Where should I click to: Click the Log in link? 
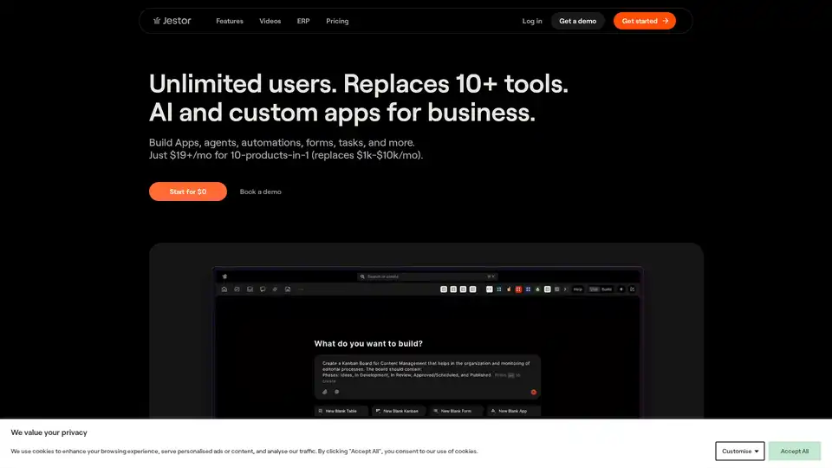[532, 21]
